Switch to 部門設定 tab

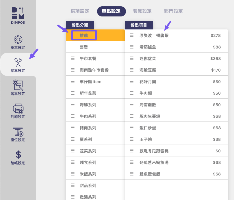[173, 11]
